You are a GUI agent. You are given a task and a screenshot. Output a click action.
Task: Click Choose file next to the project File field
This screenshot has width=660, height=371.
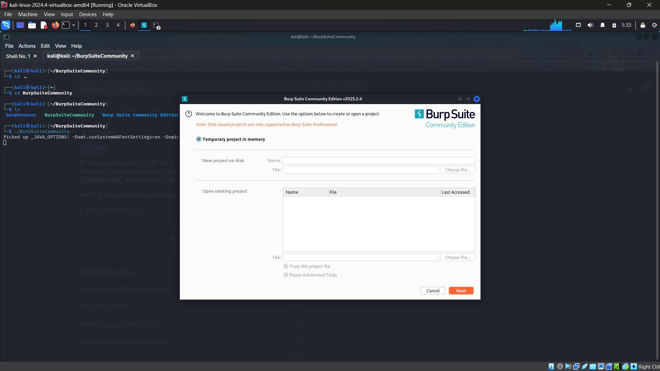click(x=457, y=170)
